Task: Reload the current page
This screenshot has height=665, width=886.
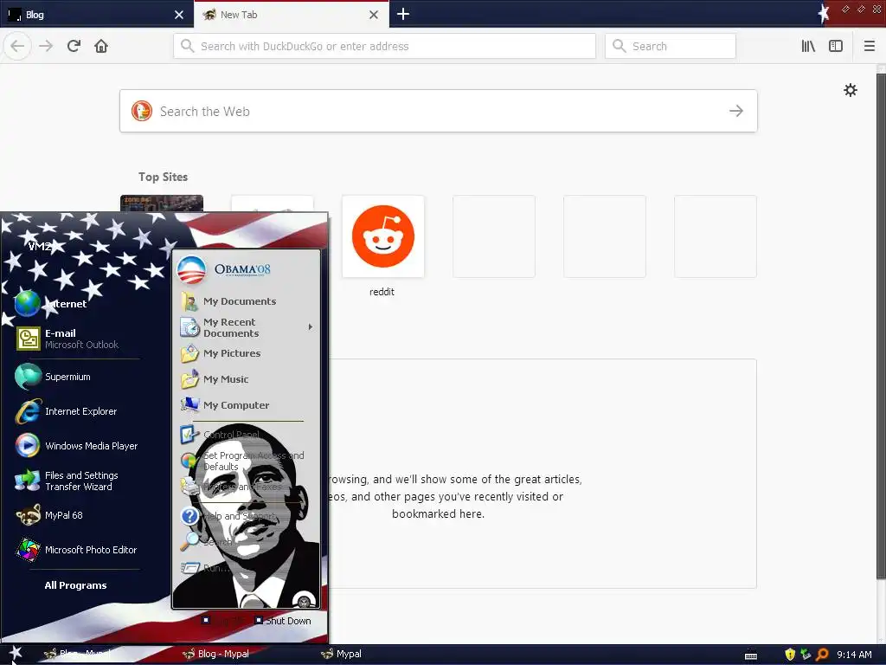Action: click(74, 46)
